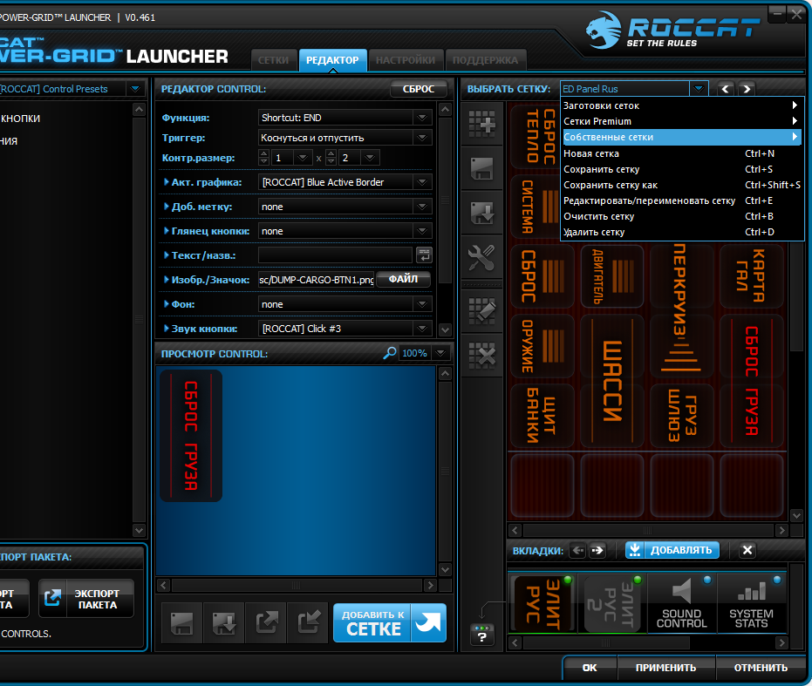Click the previous grid arrow
This screenshot has height=686, width=812.
tap(726, 89)
